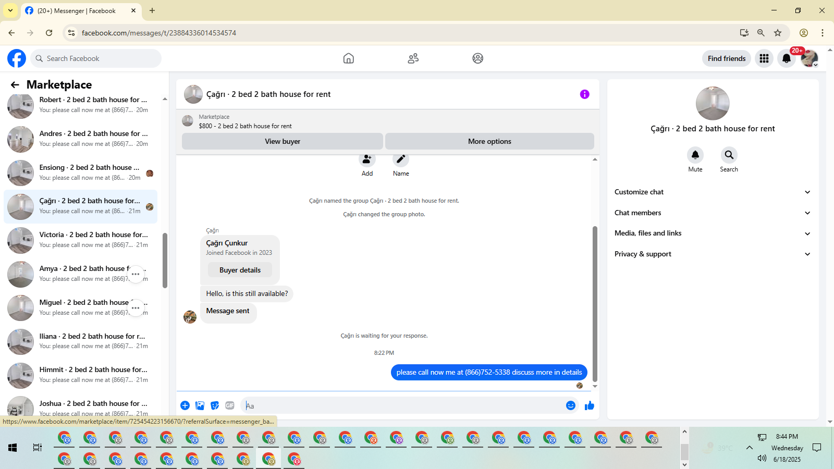
Task: Open the tab search dropdown arrow
Action: click(10, 10)
